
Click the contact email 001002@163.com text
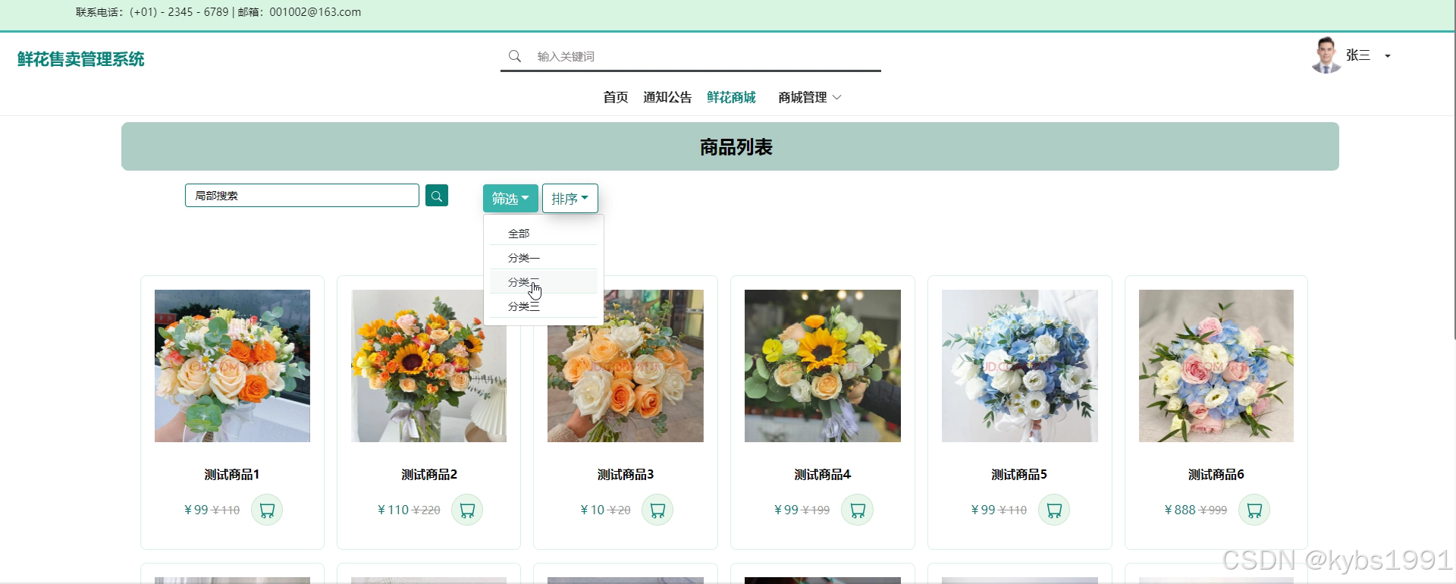315,12
